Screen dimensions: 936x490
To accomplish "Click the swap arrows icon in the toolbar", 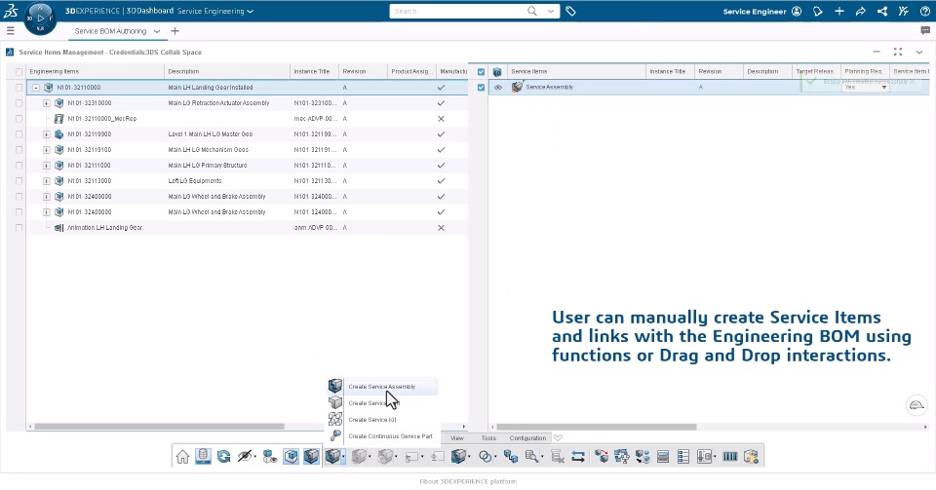I will pyautogui.click(x=578, y=457).
